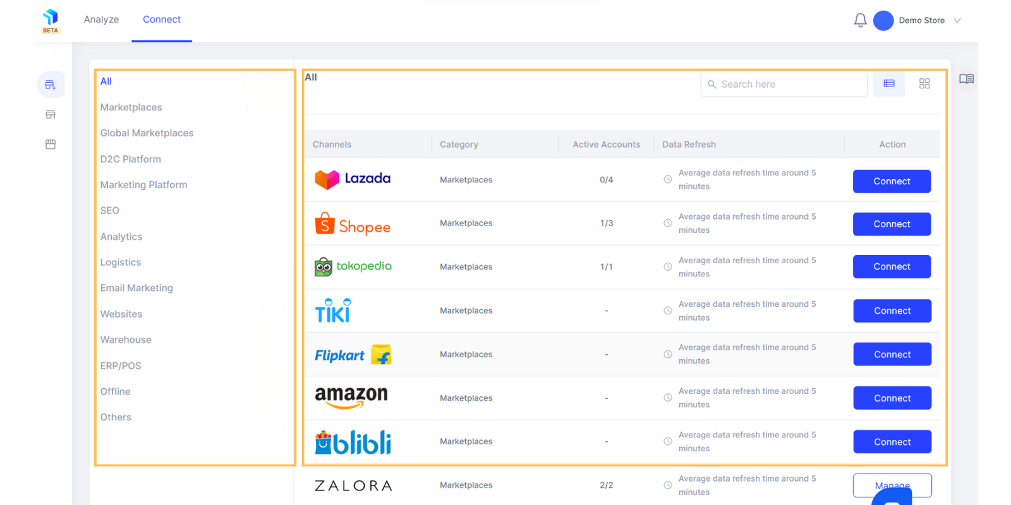This screenshot has width=1011, height=505.
Task: Select Email Marketing category
Action: click(136, 288)
